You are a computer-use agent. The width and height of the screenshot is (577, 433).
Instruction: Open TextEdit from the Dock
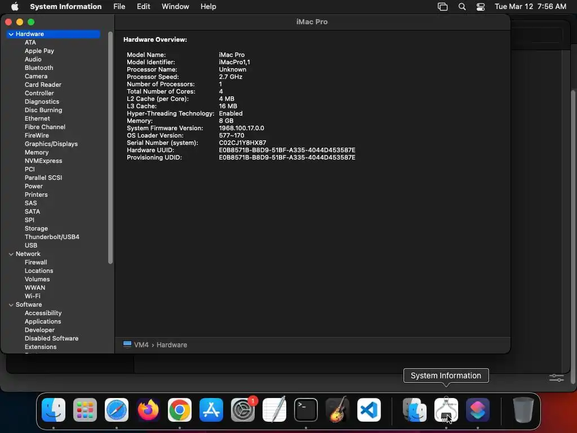click(274, 410)
